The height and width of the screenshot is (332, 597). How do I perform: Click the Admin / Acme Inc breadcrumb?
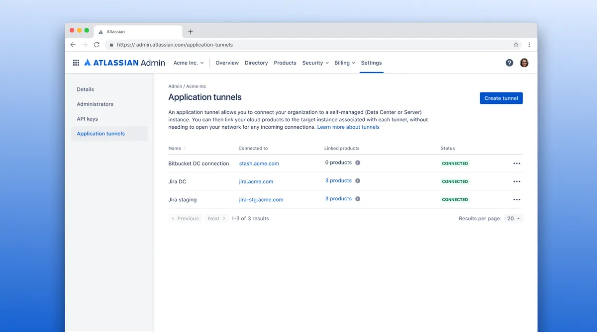tap(187, 86)
